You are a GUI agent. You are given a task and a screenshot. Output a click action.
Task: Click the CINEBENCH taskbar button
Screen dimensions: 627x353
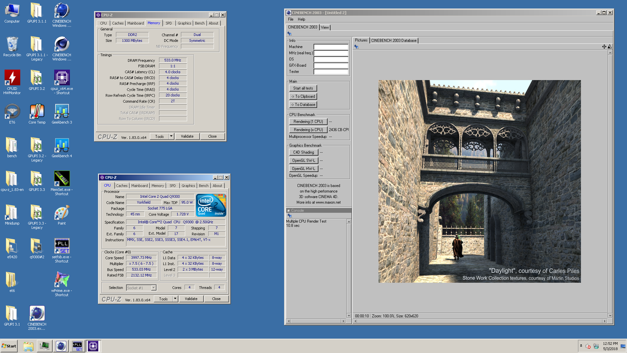pyautogui.click(x=61, y=346)
